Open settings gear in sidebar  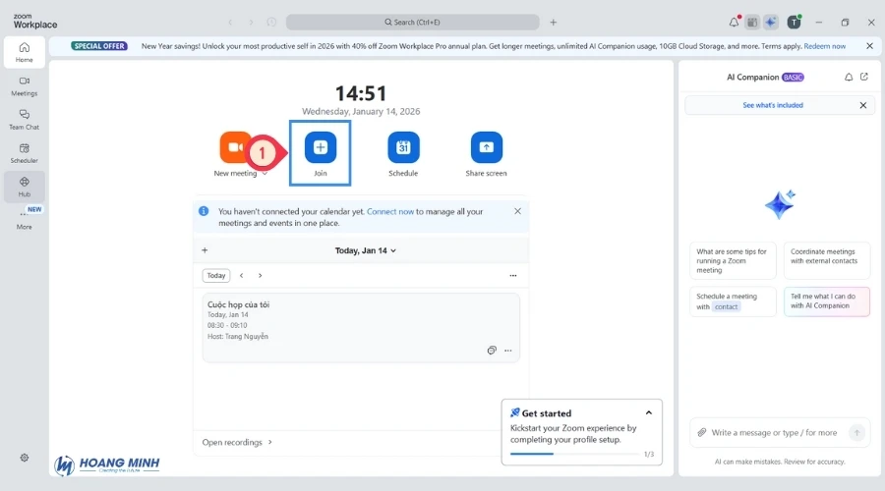coord(25,458)
